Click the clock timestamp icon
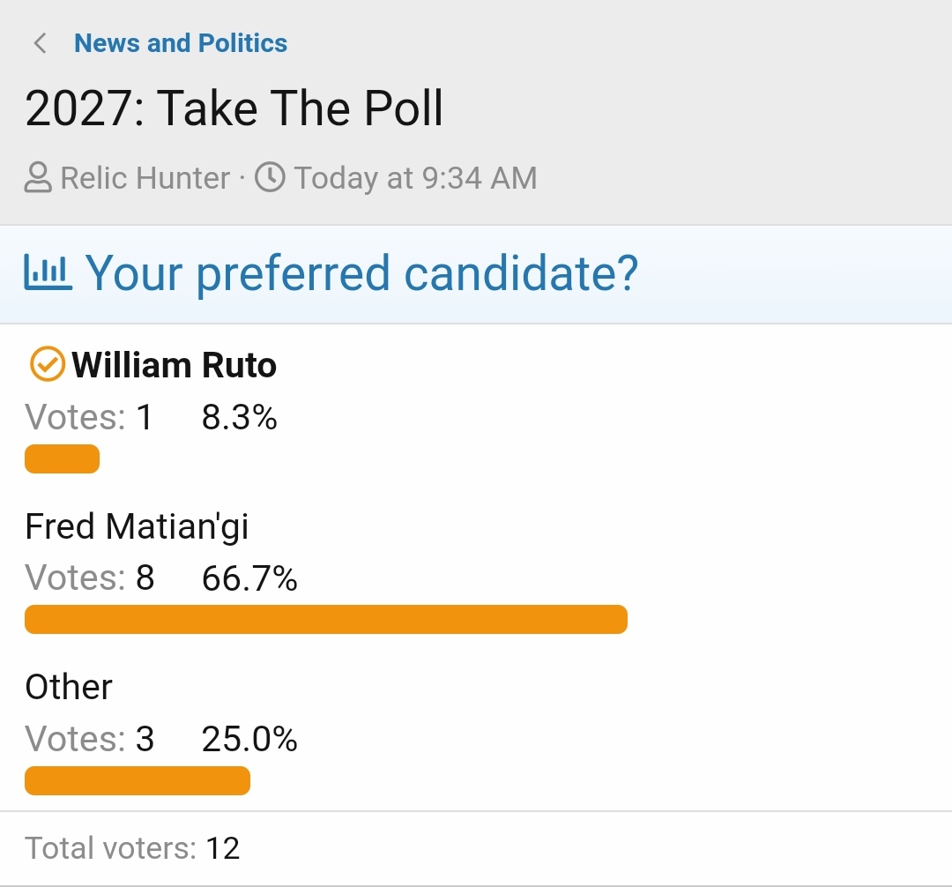The width and height of the screenshot is (952, 887). 270,177
